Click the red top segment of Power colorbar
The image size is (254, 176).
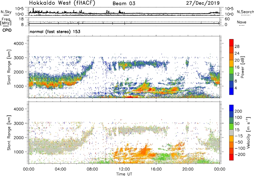[x=231, y=43]
